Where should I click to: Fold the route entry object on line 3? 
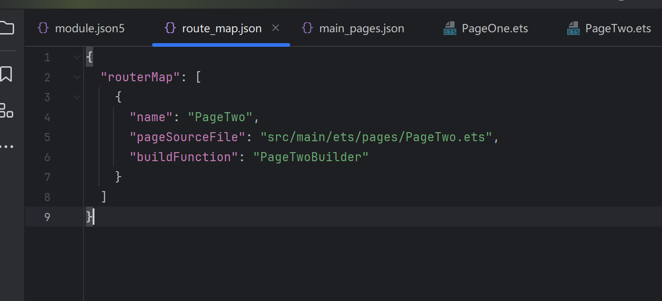coord(77,97)
